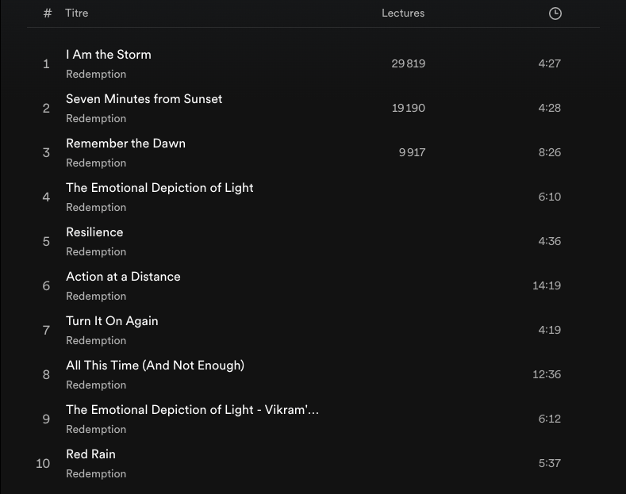Select All This Time (And Not Enough)
Screen dimensions: 626x494
(155, 366)
